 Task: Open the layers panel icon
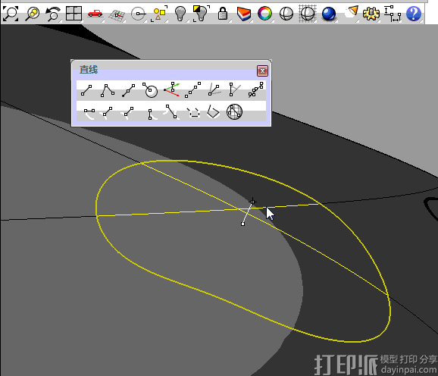click(243, 14)
